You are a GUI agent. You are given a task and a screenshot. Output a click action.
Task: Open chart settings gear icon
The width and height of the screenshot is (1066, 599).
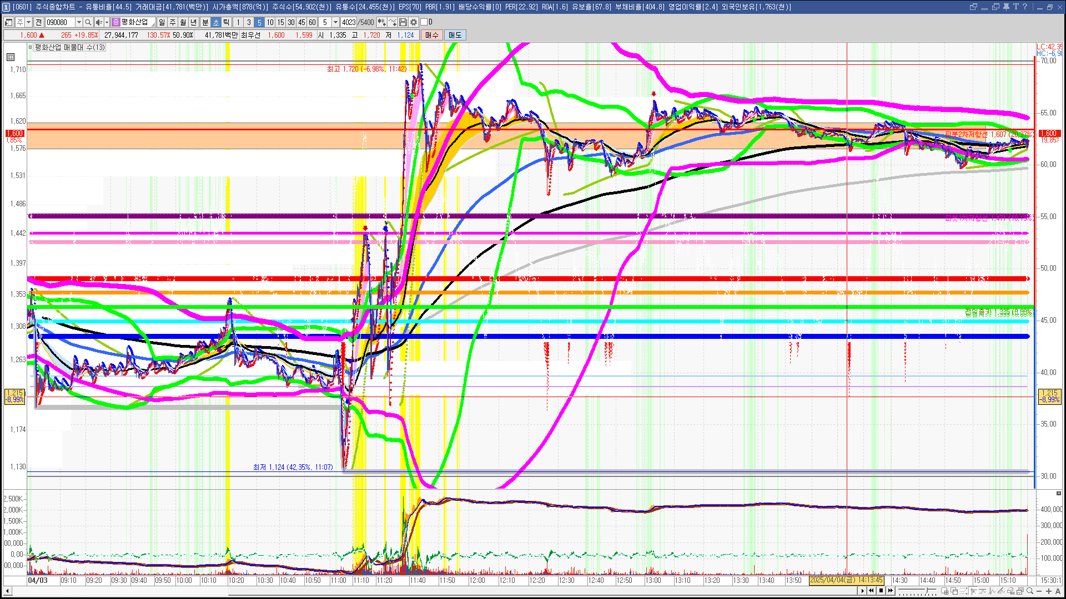414,22
